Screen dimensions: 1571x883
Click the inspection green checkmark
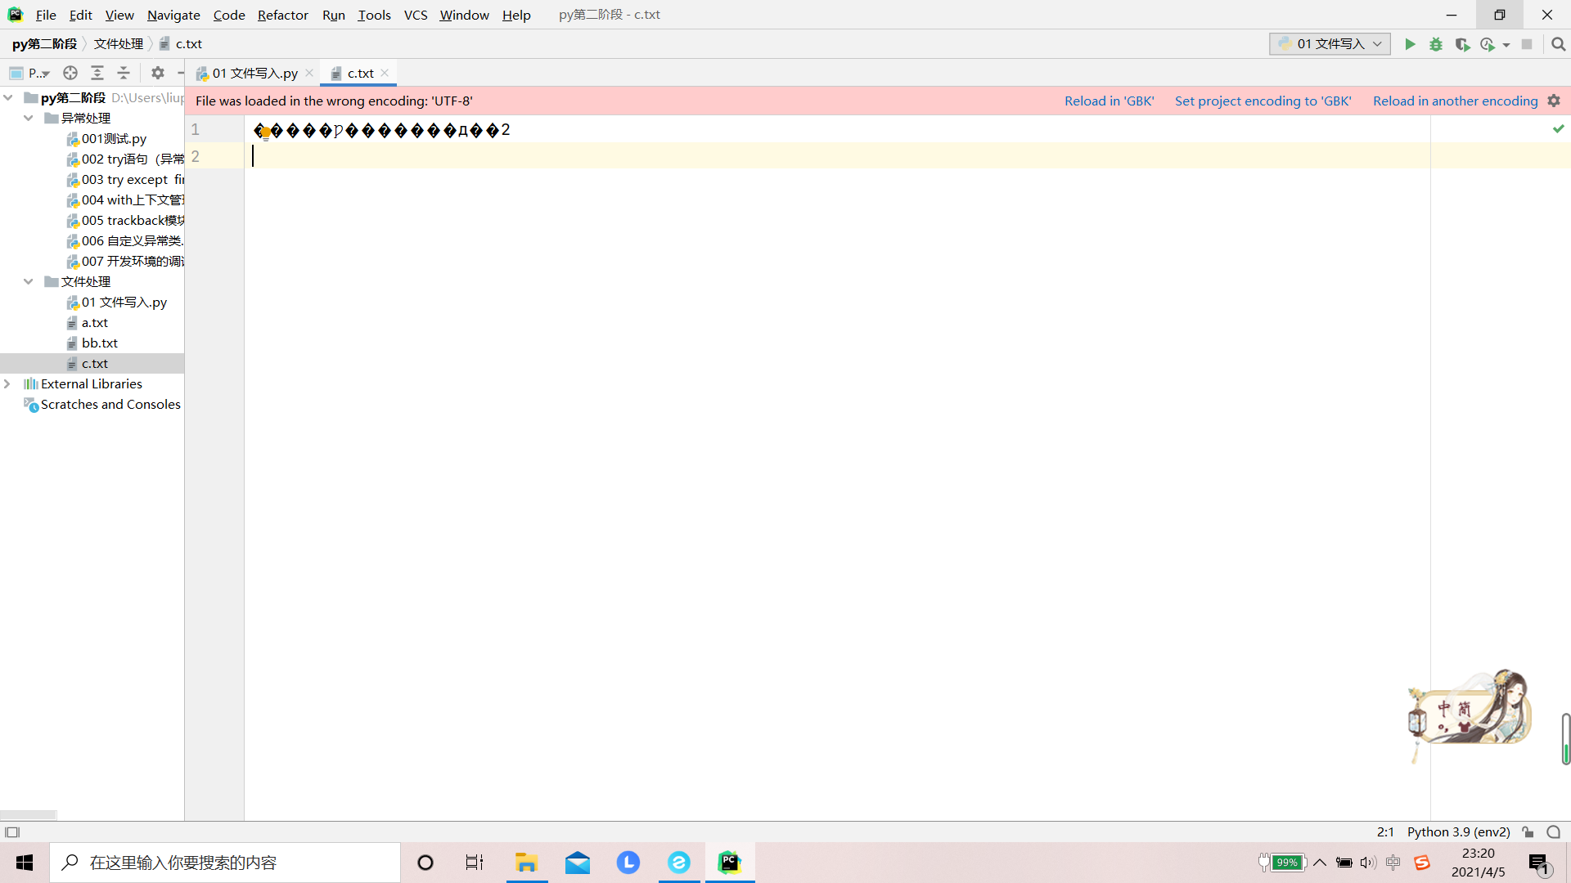1559,128
